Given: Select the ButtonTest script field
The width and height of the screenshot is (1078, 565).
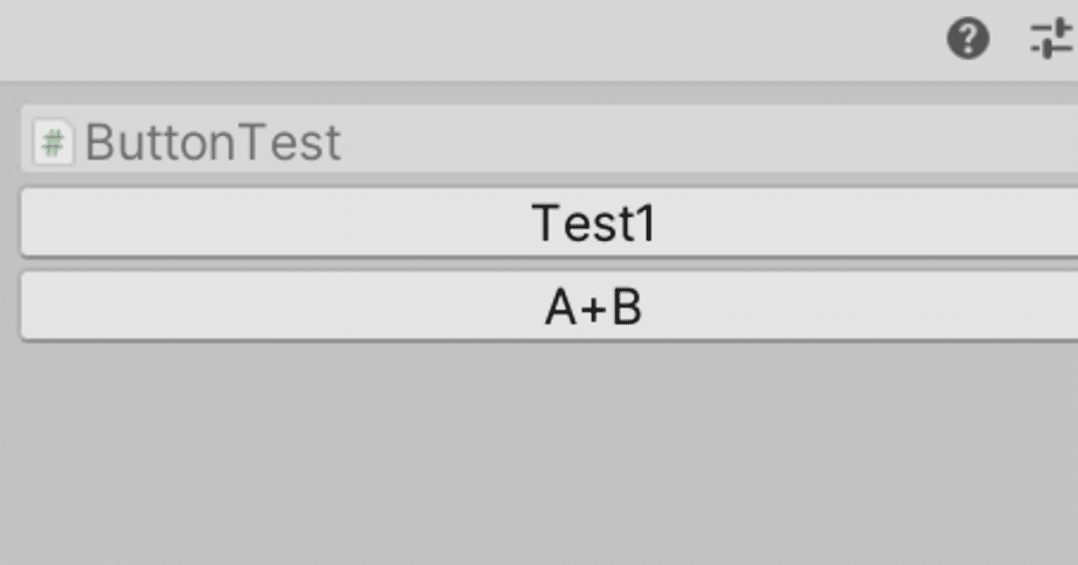Looking at the screenshot, I should 549,139.
